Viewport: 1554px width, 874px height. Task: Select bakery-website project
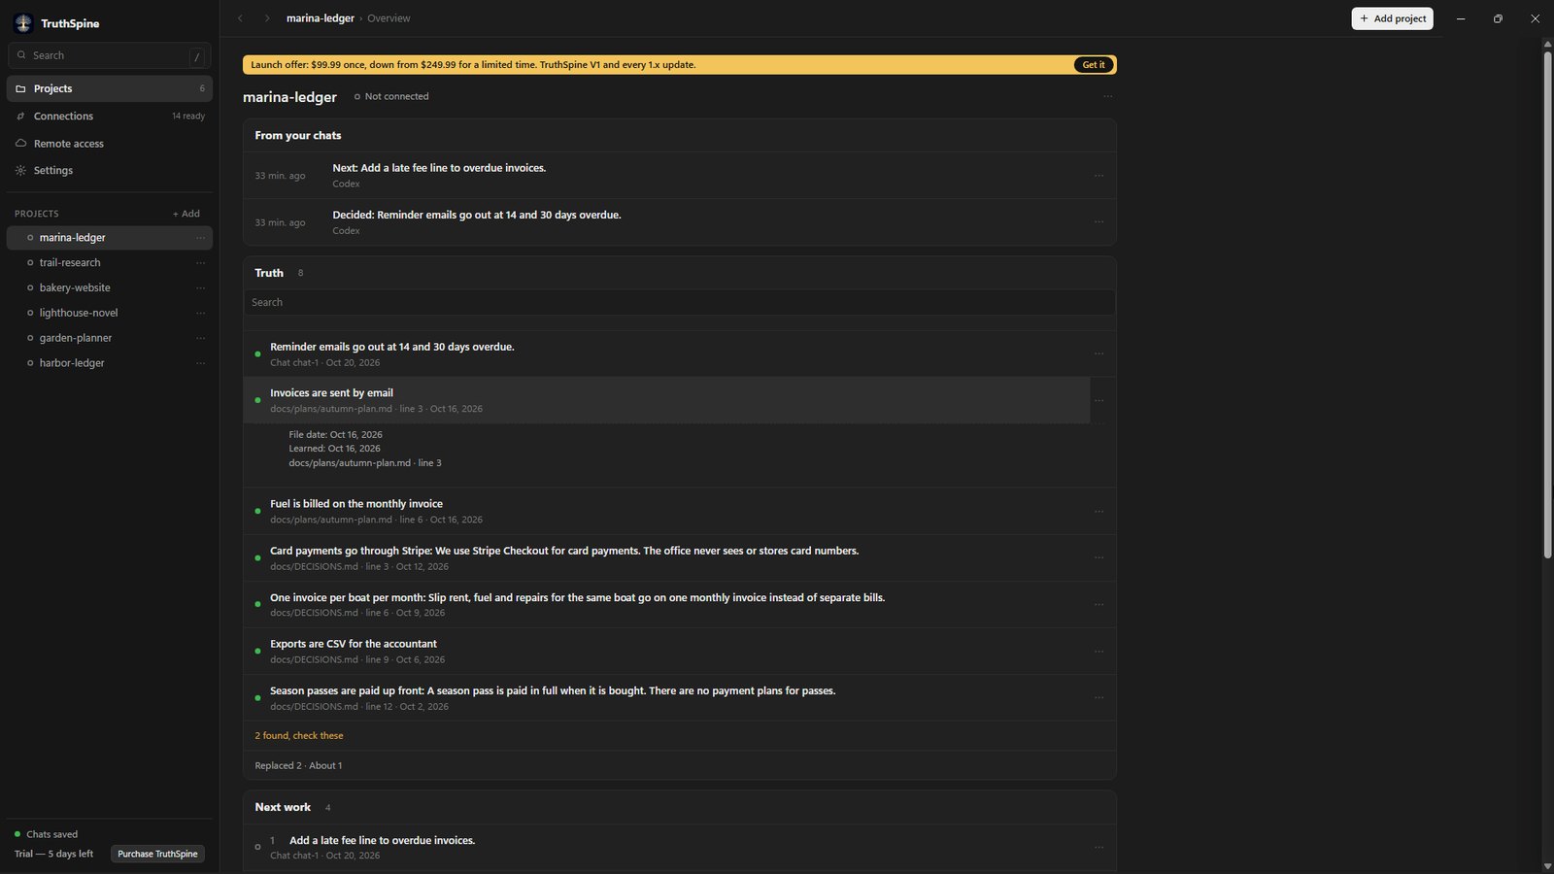(110, 287)
